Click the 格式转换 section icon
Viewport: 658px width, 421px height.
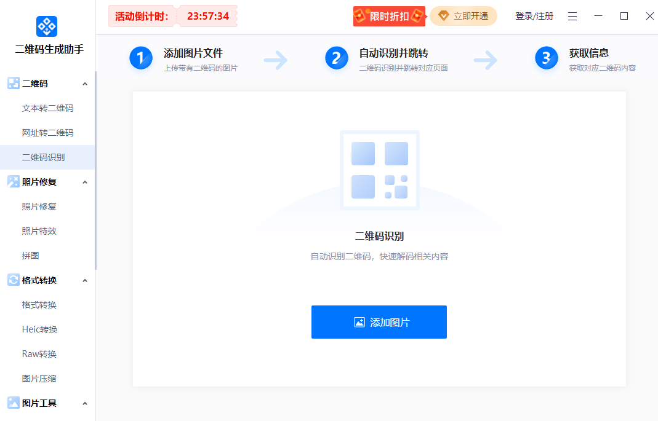point(12,280)
